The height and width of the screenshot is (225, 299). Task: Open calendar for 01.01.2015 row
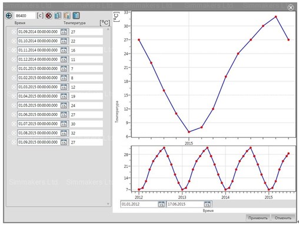pyautogui.click(x=64, y=68)
